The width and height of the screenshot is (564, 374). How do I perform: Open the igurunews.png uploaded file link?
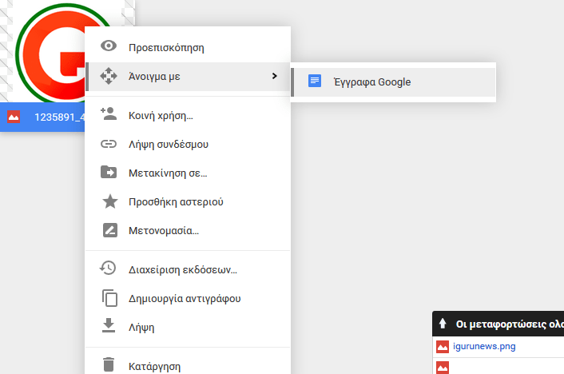tap(484, 347)
